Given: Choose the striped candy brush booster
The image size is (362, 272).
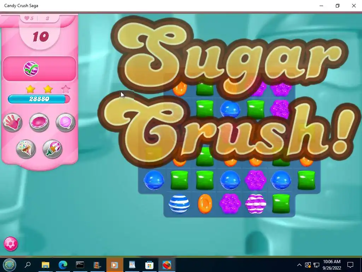Looking at the screenshot, I should click(x=52, y=149).
